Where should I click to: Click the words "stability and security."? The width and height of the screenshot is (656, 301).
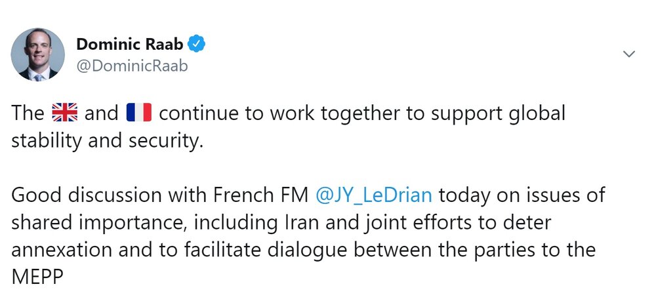(x=107, y=141)
